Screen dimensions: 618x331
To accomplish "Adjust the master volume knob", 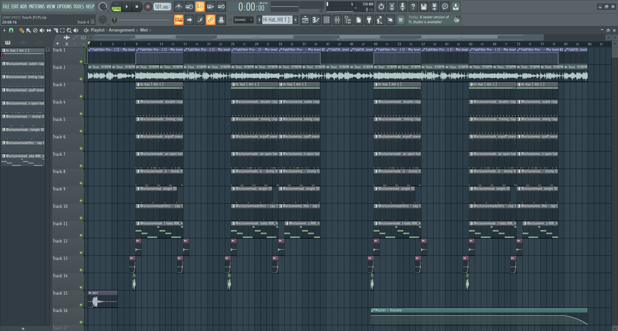I will pyautogui.click(x=103, y=6).
